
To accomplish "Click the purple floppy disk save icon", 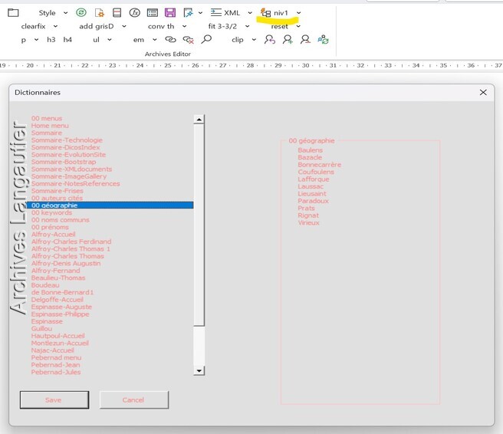I will pyautogui.click(x=170, y=13).
